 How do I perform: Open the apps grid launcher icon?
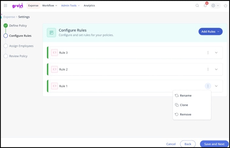6,6
